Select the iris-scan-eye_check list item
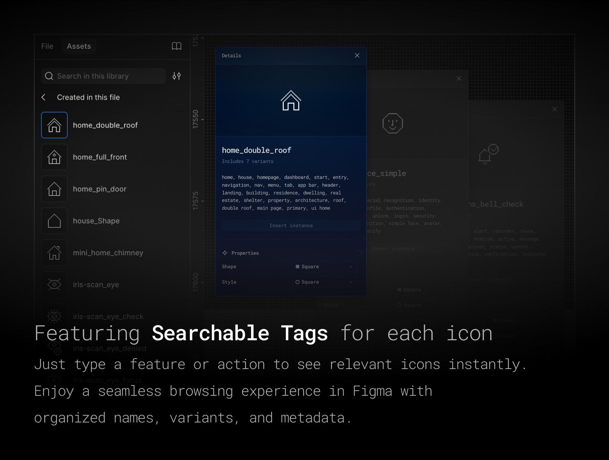The height and width of the screenshot is (460, 609). coord(108,316)
